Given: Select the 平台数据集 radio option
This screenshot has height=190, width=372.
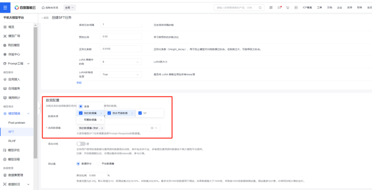Looking at the screenshot, I should tap(98, 164).
